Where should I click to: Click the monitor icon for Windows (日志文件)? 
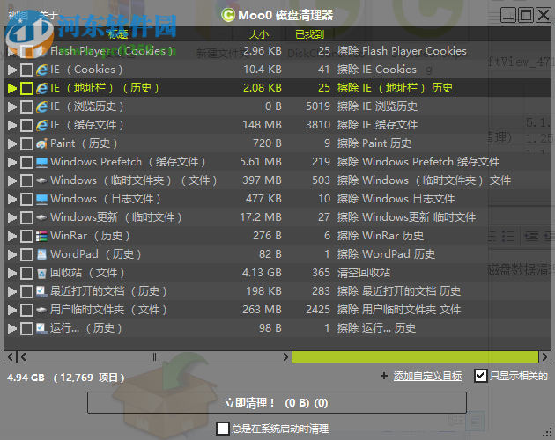(41, 199)
